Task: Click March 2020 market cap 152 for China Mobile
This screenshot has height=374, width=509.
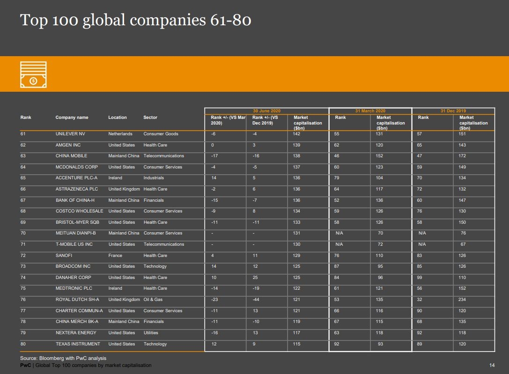Action: click(x=379, y=156)
